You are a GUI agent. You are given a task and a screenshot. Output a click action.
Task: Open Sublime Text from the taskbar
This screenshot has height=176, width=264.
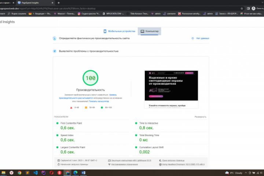(x=27, y=173)
